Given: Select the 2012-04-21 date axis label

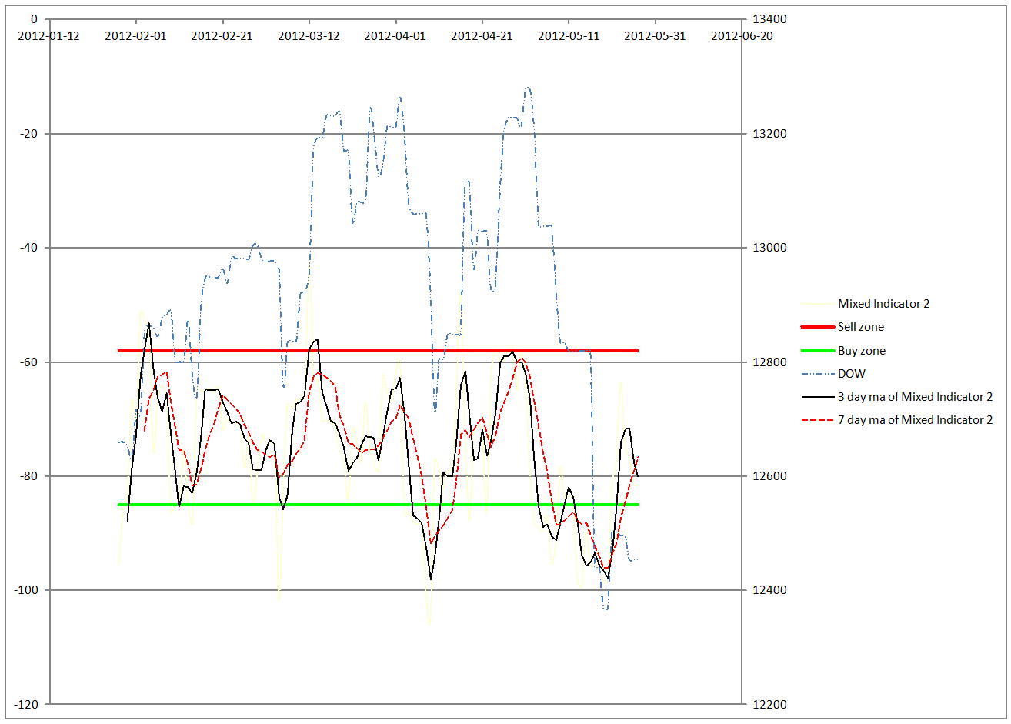Looking at the screenshot, I should 482,35.
